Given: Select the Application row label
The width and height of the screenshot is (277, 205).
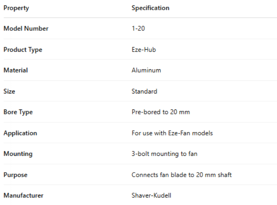Looking at the screenshot, I should 20,133.
